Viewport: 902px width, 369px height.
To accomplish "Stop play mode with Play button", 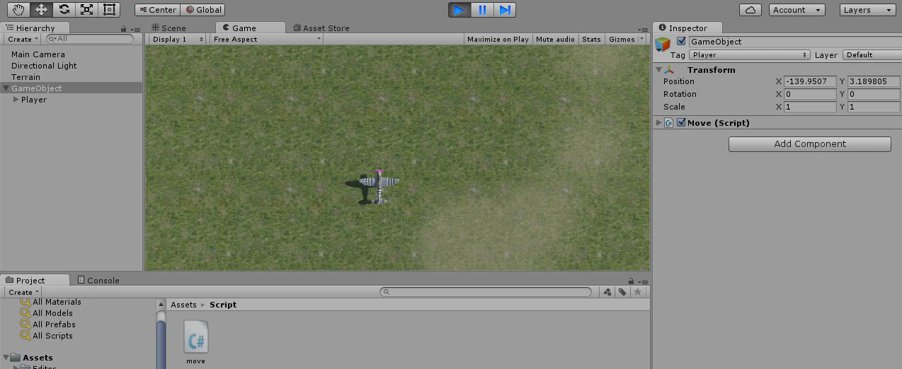I will (459, 10).
